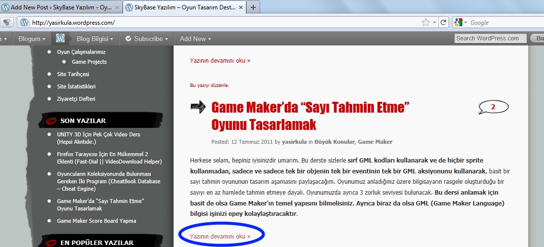Toggle the Subscribe option in admin bar
Screen dimensions: 544x247
[147, 39]
